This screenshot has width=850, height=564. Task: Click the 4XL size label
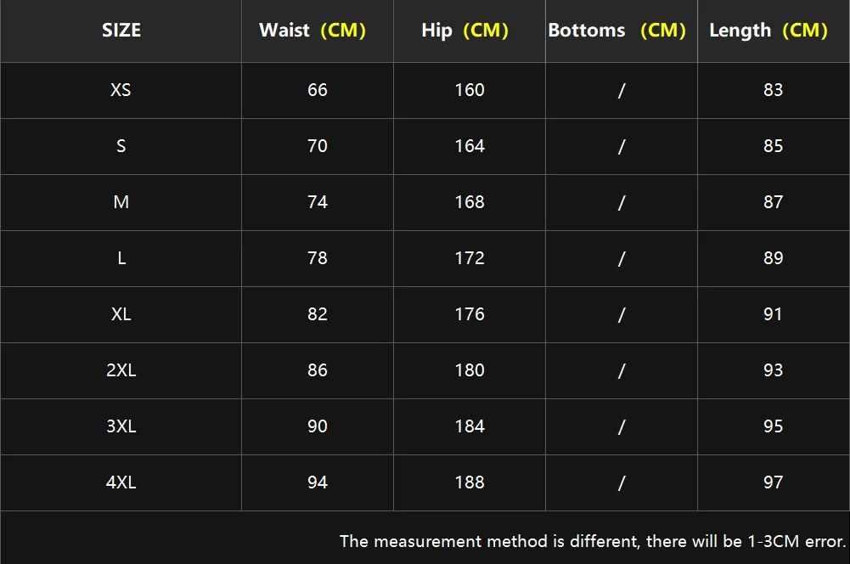pyautogui.click(x=121, y=482)
